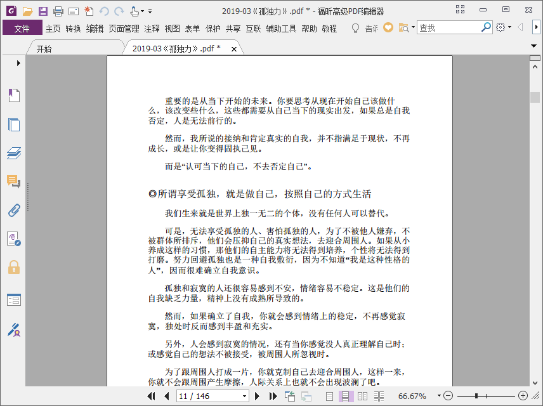Expand the ribbon overflow arrow
This screenshot has width=543, height=406.
[x=536, y=27]
